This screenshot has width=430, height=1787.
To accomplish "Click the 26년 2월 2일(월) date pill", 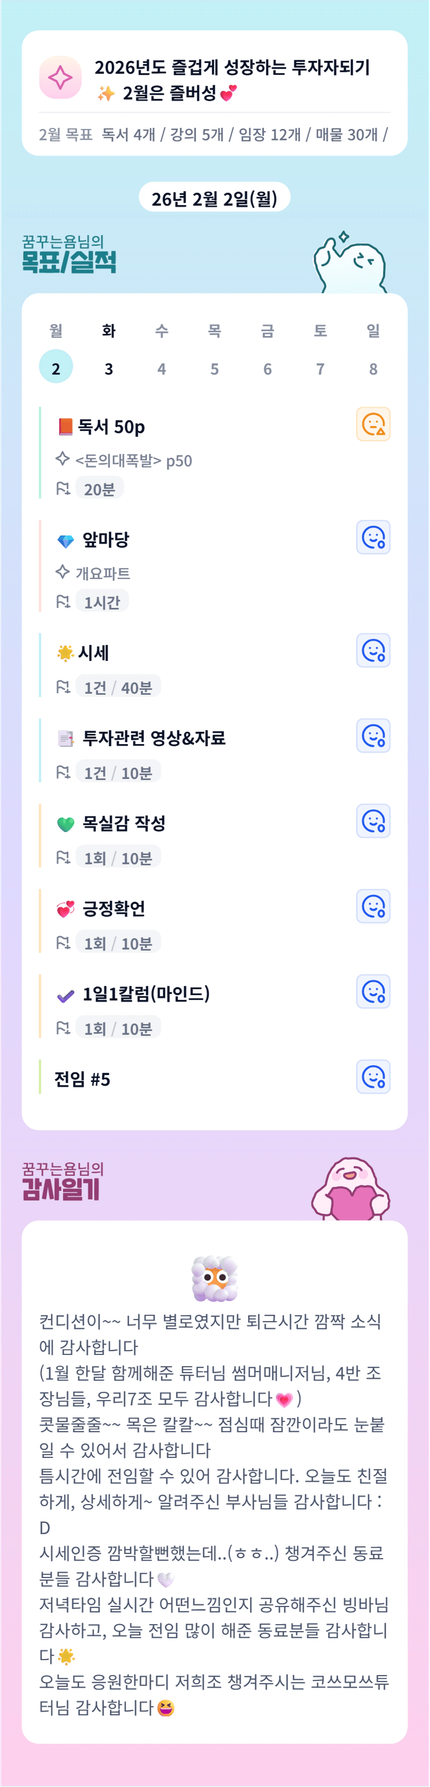I will point(214,198).
